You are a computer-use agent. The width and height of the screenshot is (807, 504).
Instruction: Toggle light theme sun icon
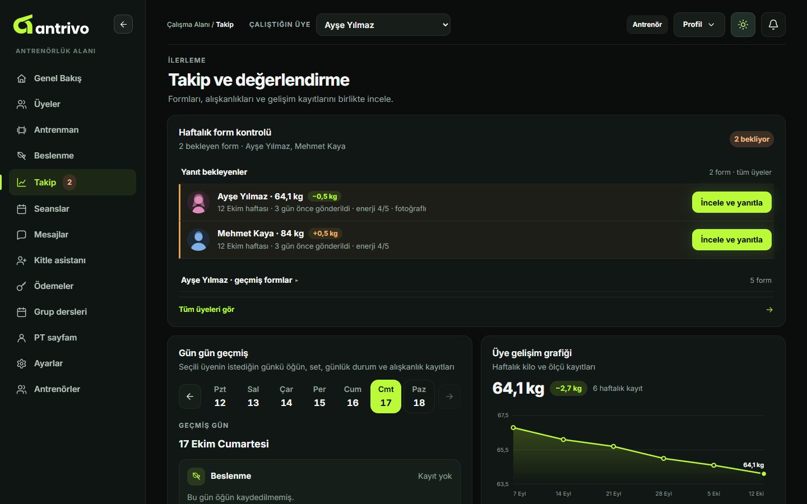click(743, 25)
